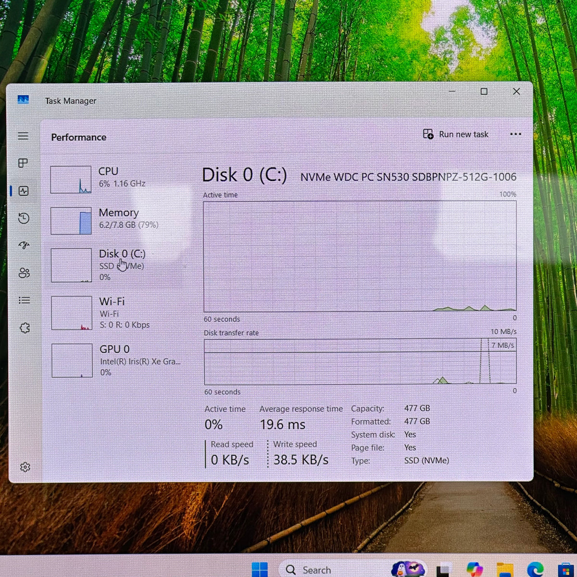Screen dimensions: 577x577
Task: Click the 0% active time value
Action: [x=213, y=425]
